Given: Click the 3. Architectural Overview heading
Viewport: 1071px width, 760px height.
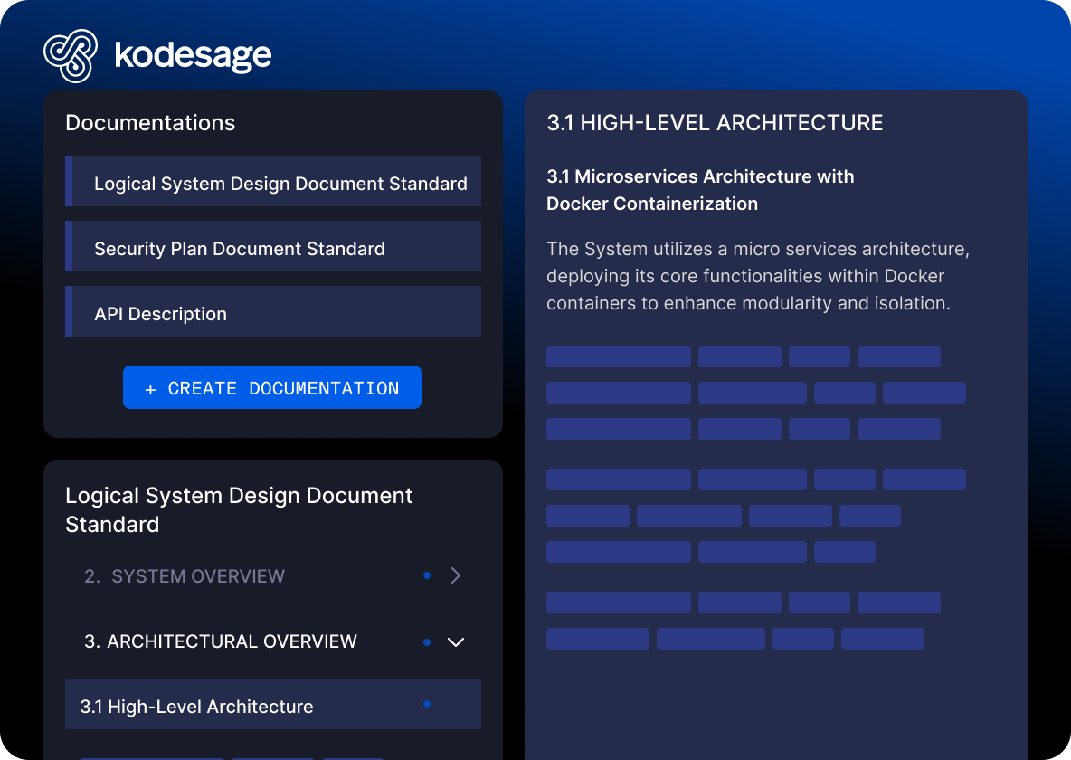Looking at the screenshot, I should (x=231, y=641).
